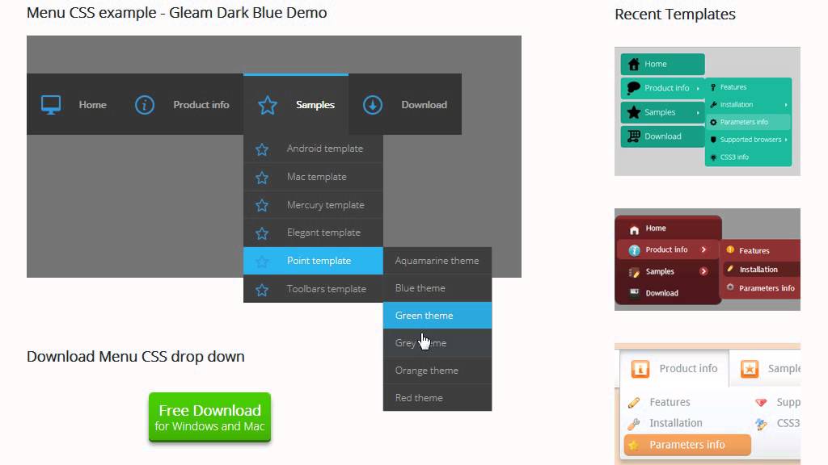Click star icon next to Mac template
Viewport: 828px width, 465px height.
(262, 178)
